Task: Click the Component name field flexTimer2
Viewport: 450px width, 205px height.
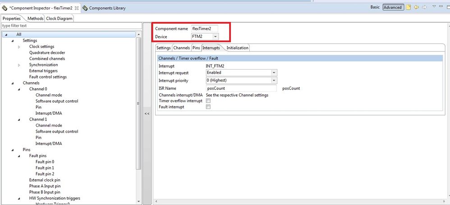Action: (205, 28)
